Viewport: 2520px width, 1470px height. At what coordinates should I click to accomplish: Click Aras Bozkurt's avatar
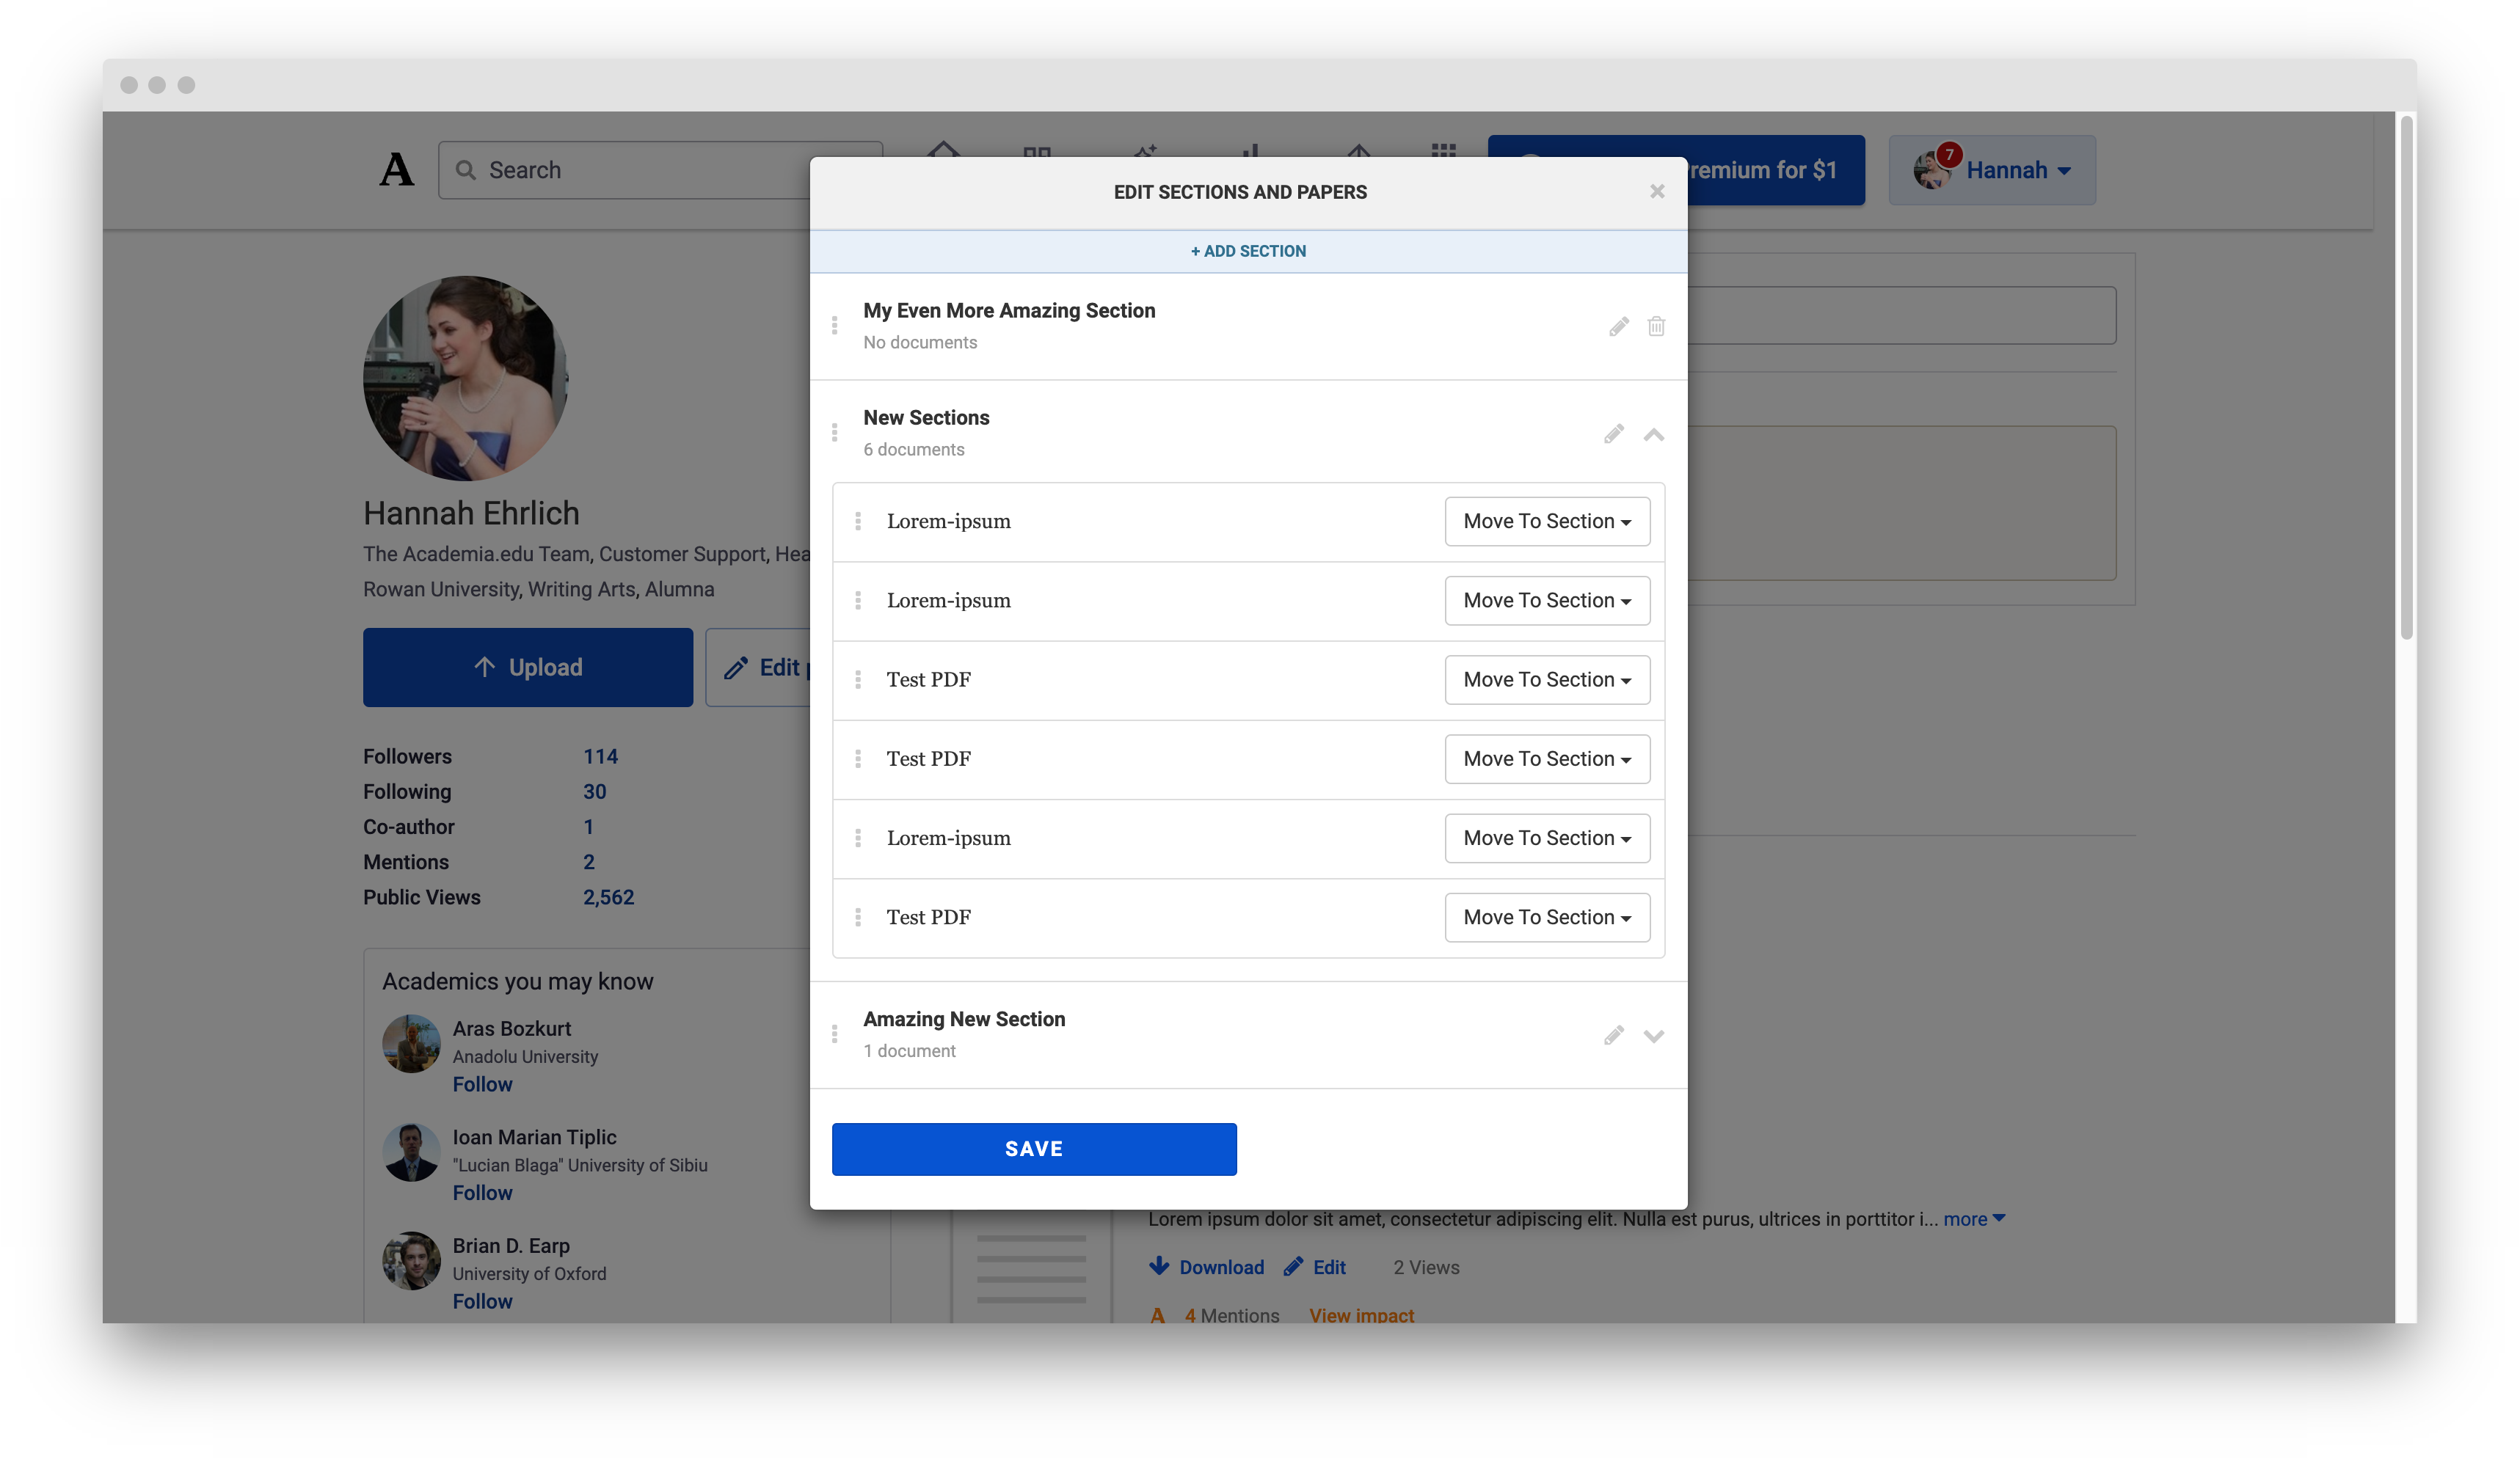point(411,1045)
